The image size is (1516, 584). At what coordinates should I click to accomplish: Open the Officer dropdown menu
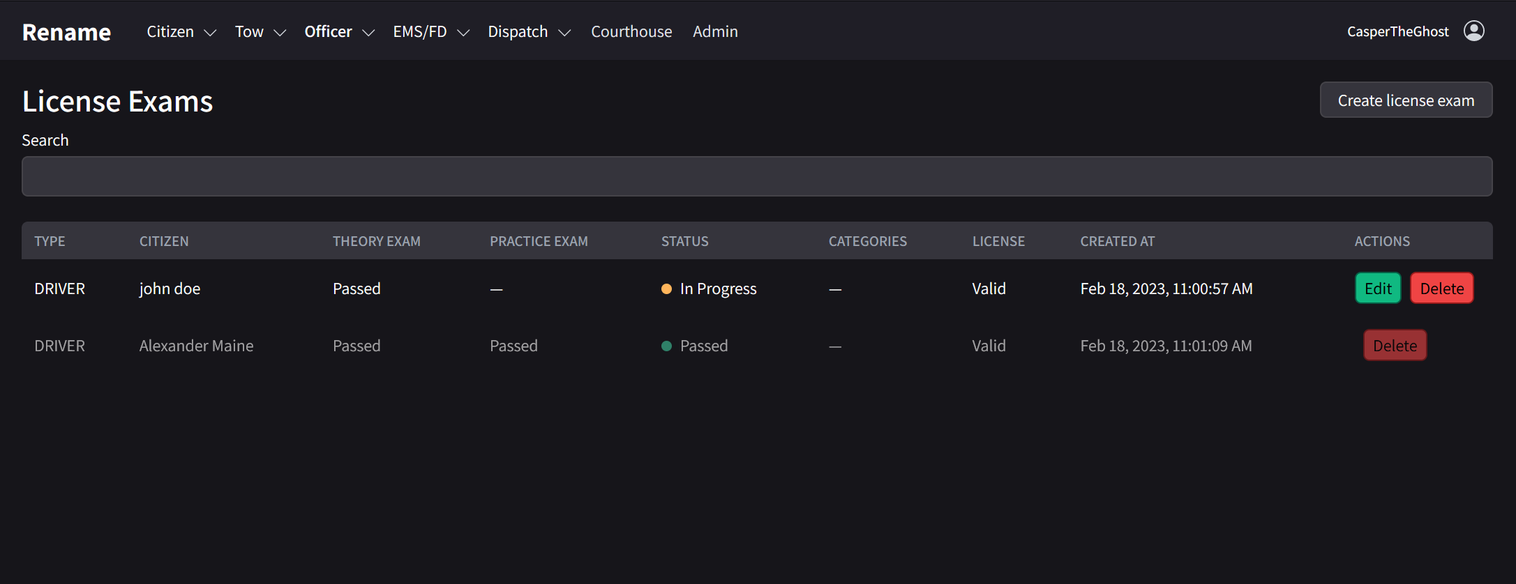point(339,32)
